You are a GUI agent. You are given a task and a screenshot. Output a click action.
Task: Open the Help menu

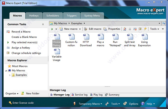(x=151, y=104)
